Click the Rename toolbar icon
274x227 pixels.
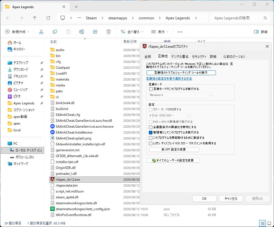[x=82, y=32]
